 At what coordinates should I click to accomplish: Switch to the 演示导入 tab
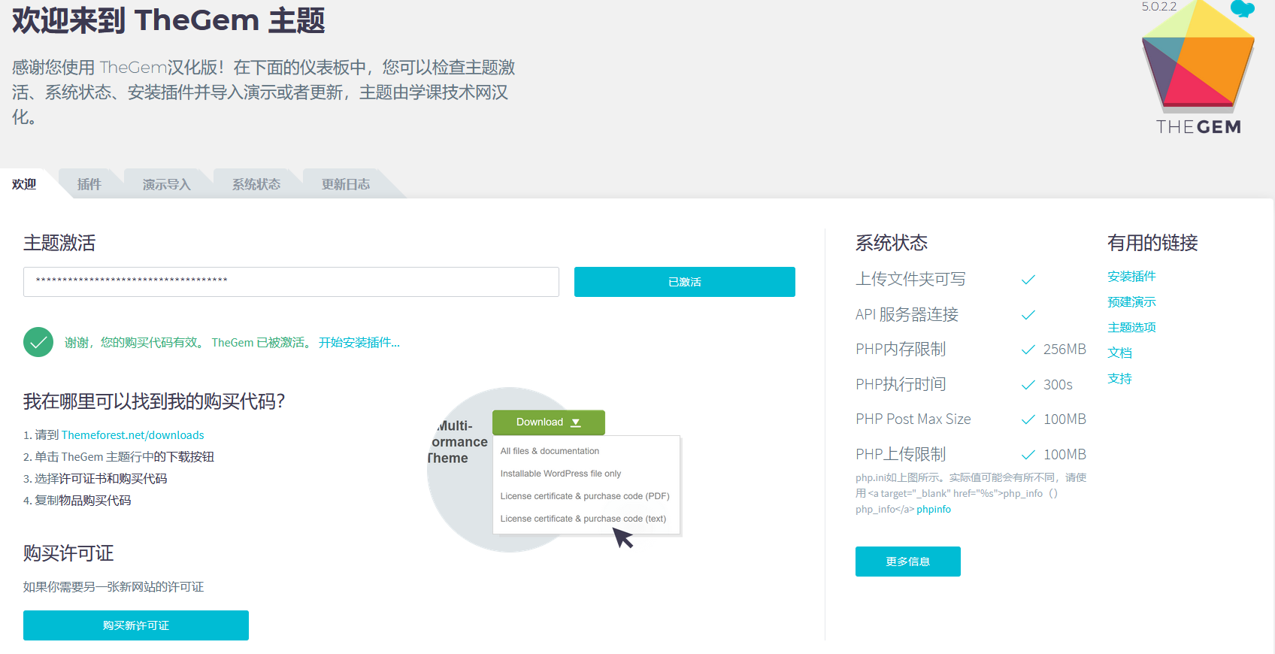167,184
